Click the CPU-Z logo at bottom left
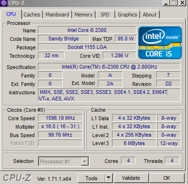 (x=17, y=178)
